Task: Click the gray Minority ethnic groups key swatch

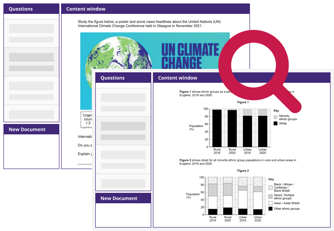Action: (275, 117)
